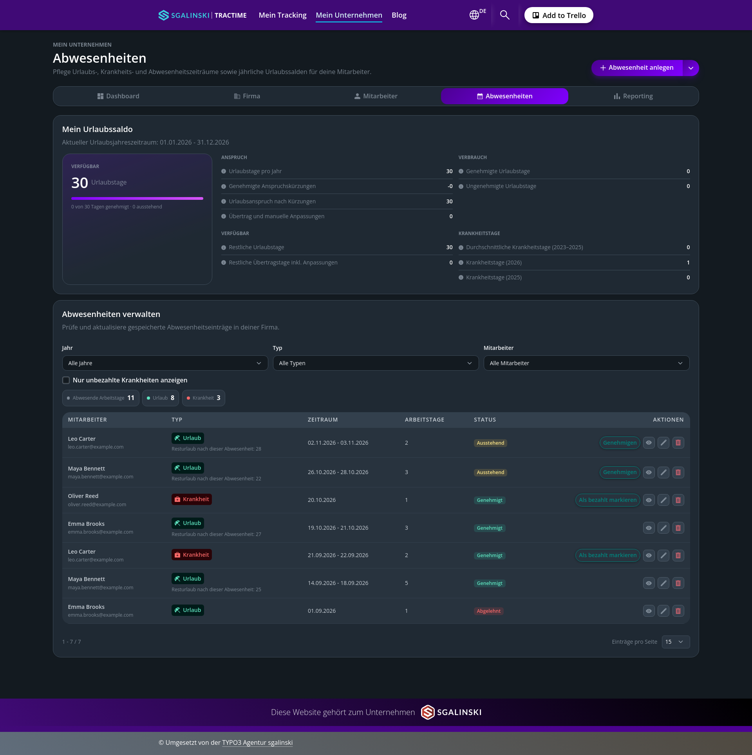Edit Leo Carter's 21.09.2026 Krankheit entry

coord(663,555)
